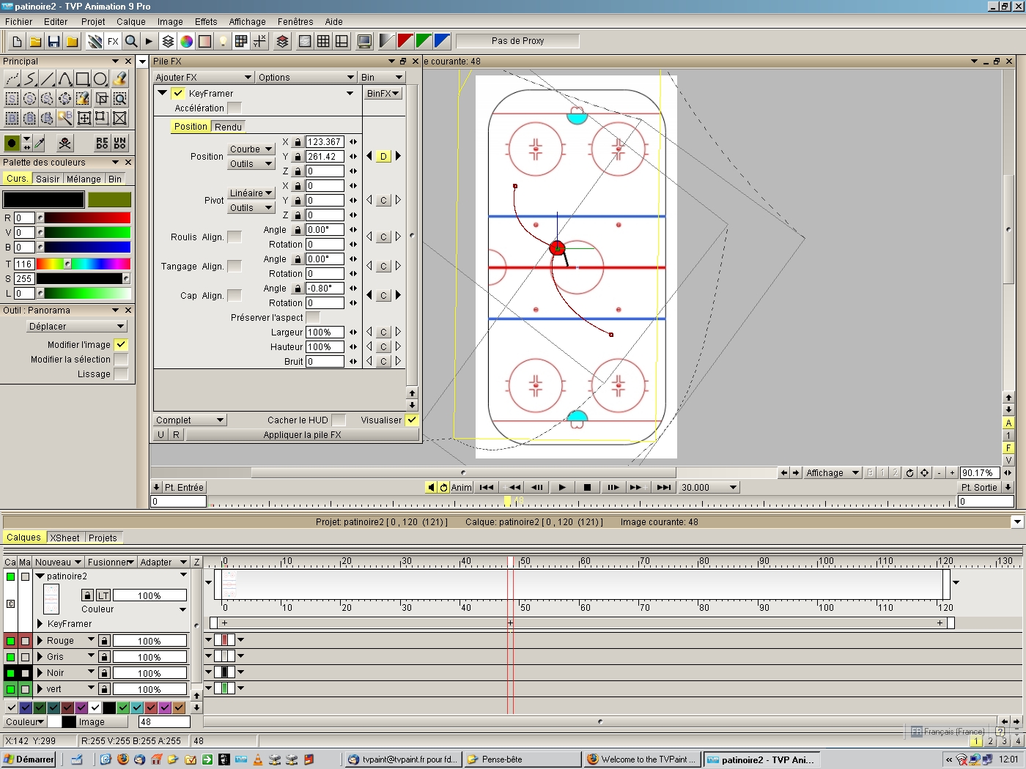Toggle Modifier l'image checkbox
This screenshot has width=1026, height=769.
pos(122,344)
